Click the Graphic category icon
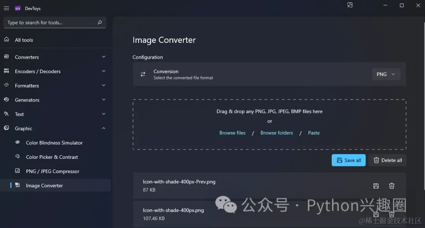This screenshot has width=425, height=228. [x=7, y=128]
